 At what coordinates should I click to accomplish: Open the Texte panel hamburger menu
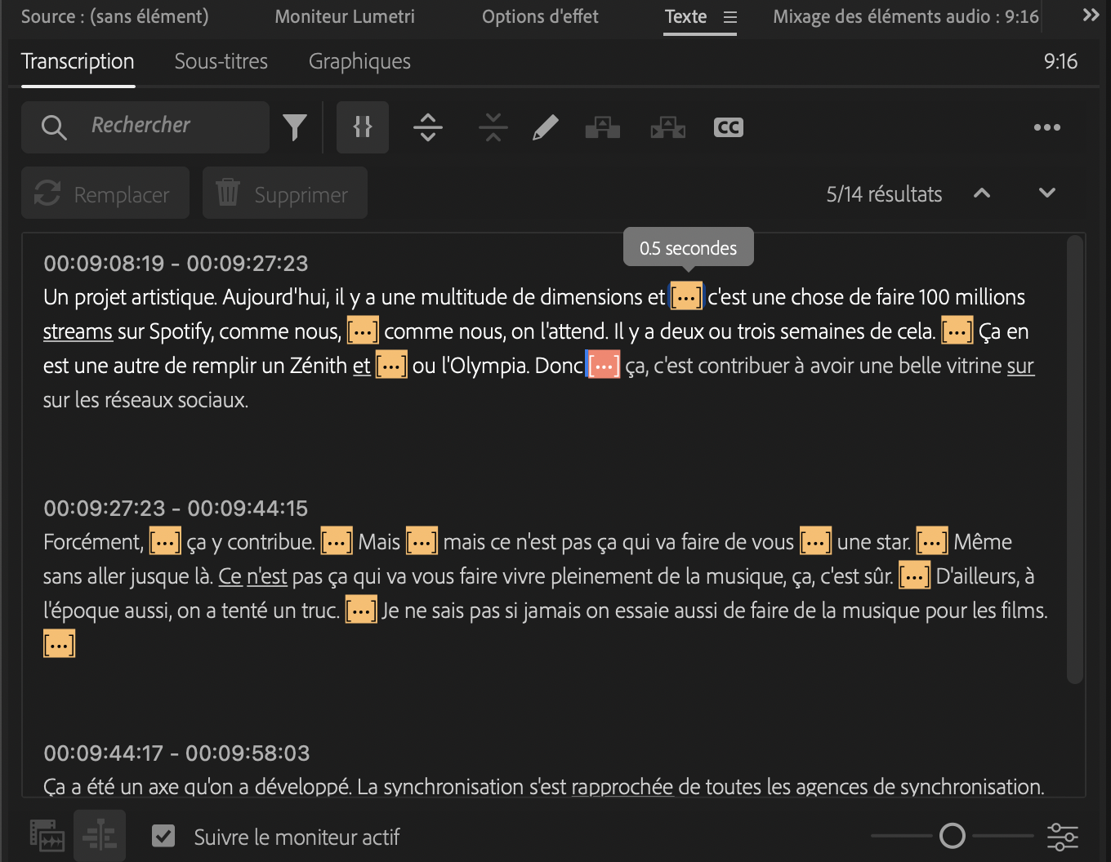tap(730, 16)
